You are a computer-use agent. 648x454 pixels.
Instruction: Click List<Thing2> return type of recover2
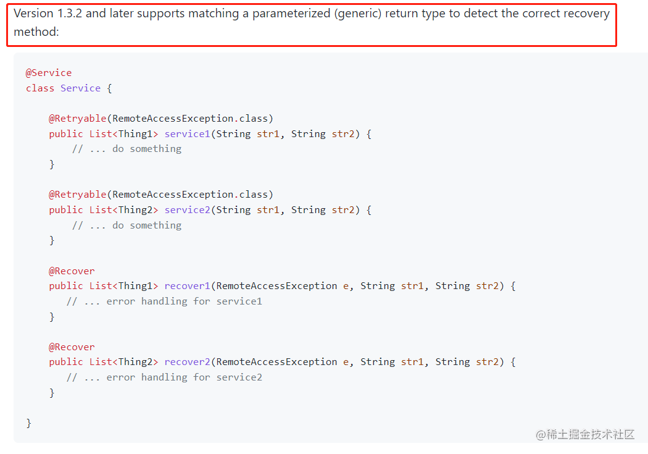[123, 362]
